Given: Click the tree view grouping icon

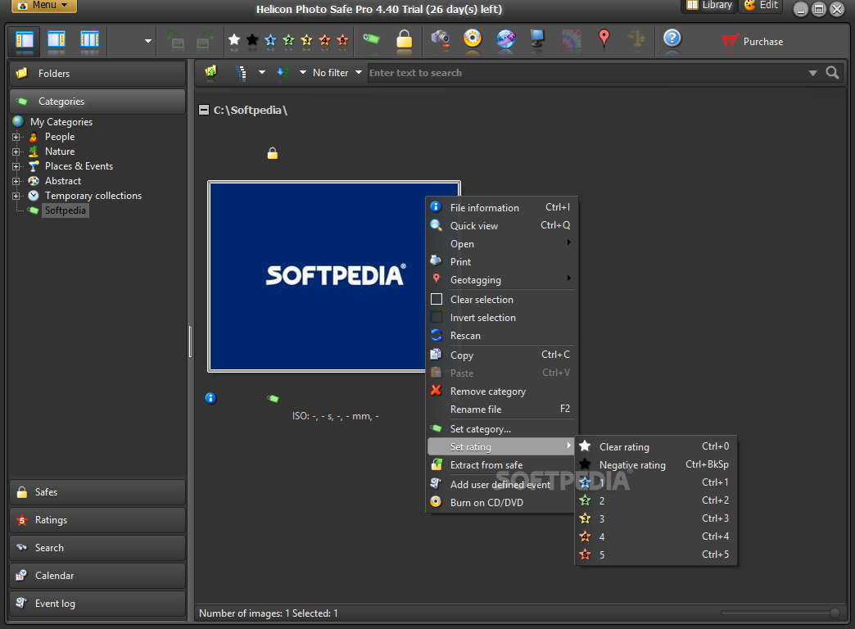Looking at the screenshot, I should 241,73.
